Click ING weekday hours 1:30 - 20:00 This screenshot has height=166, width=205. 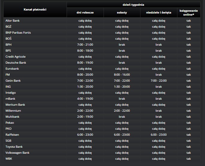point(85,86)
